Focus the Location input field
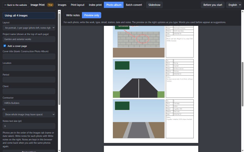 29,68
